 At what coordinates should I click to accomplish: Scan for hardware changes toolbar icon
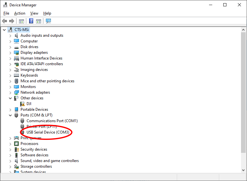[48, 21]
